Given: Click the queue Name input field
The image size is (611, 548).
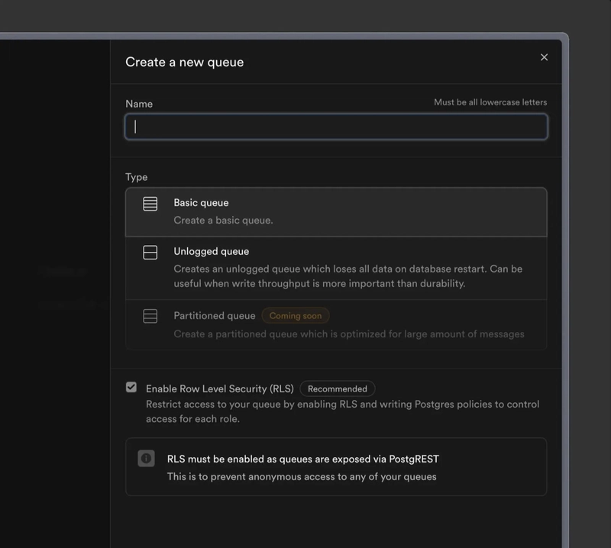Looking at the screenshot, I should coord(336,127).
